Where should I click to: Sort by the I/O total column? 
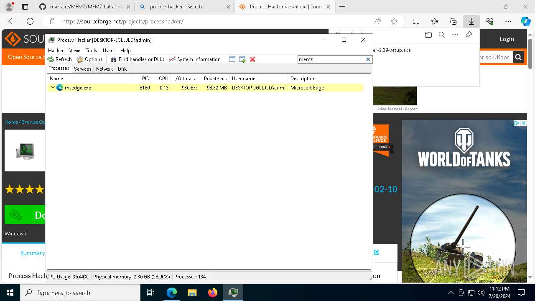click(186, 78)
